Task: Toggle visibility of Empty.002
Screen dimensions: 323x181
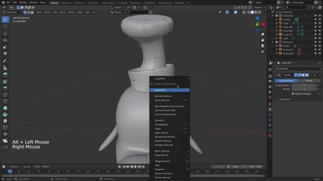Action: coord(319,53)
